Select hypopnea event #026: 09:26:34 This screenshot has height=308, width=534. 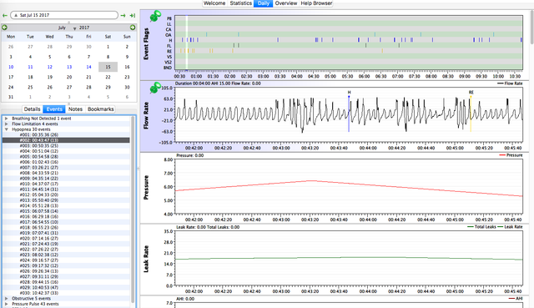(66, 271)
